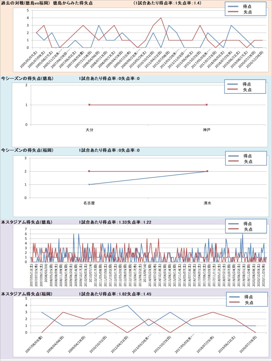The image size is (272, 361).
Task: Select the 本スタジアム得失点(徳島) heading
Action: pos(27,222)
